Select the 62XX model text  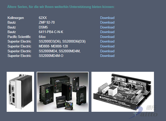[x=43, y=18]
